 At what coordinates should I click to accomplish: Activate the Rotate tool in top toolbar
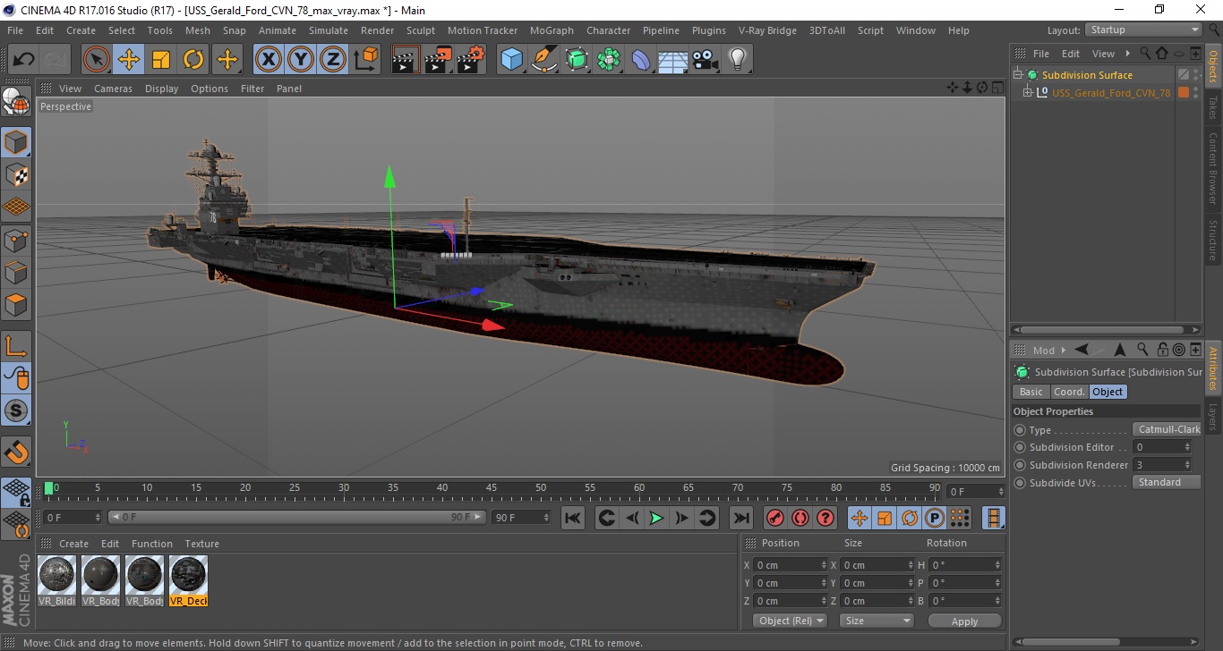click(193, 60)
